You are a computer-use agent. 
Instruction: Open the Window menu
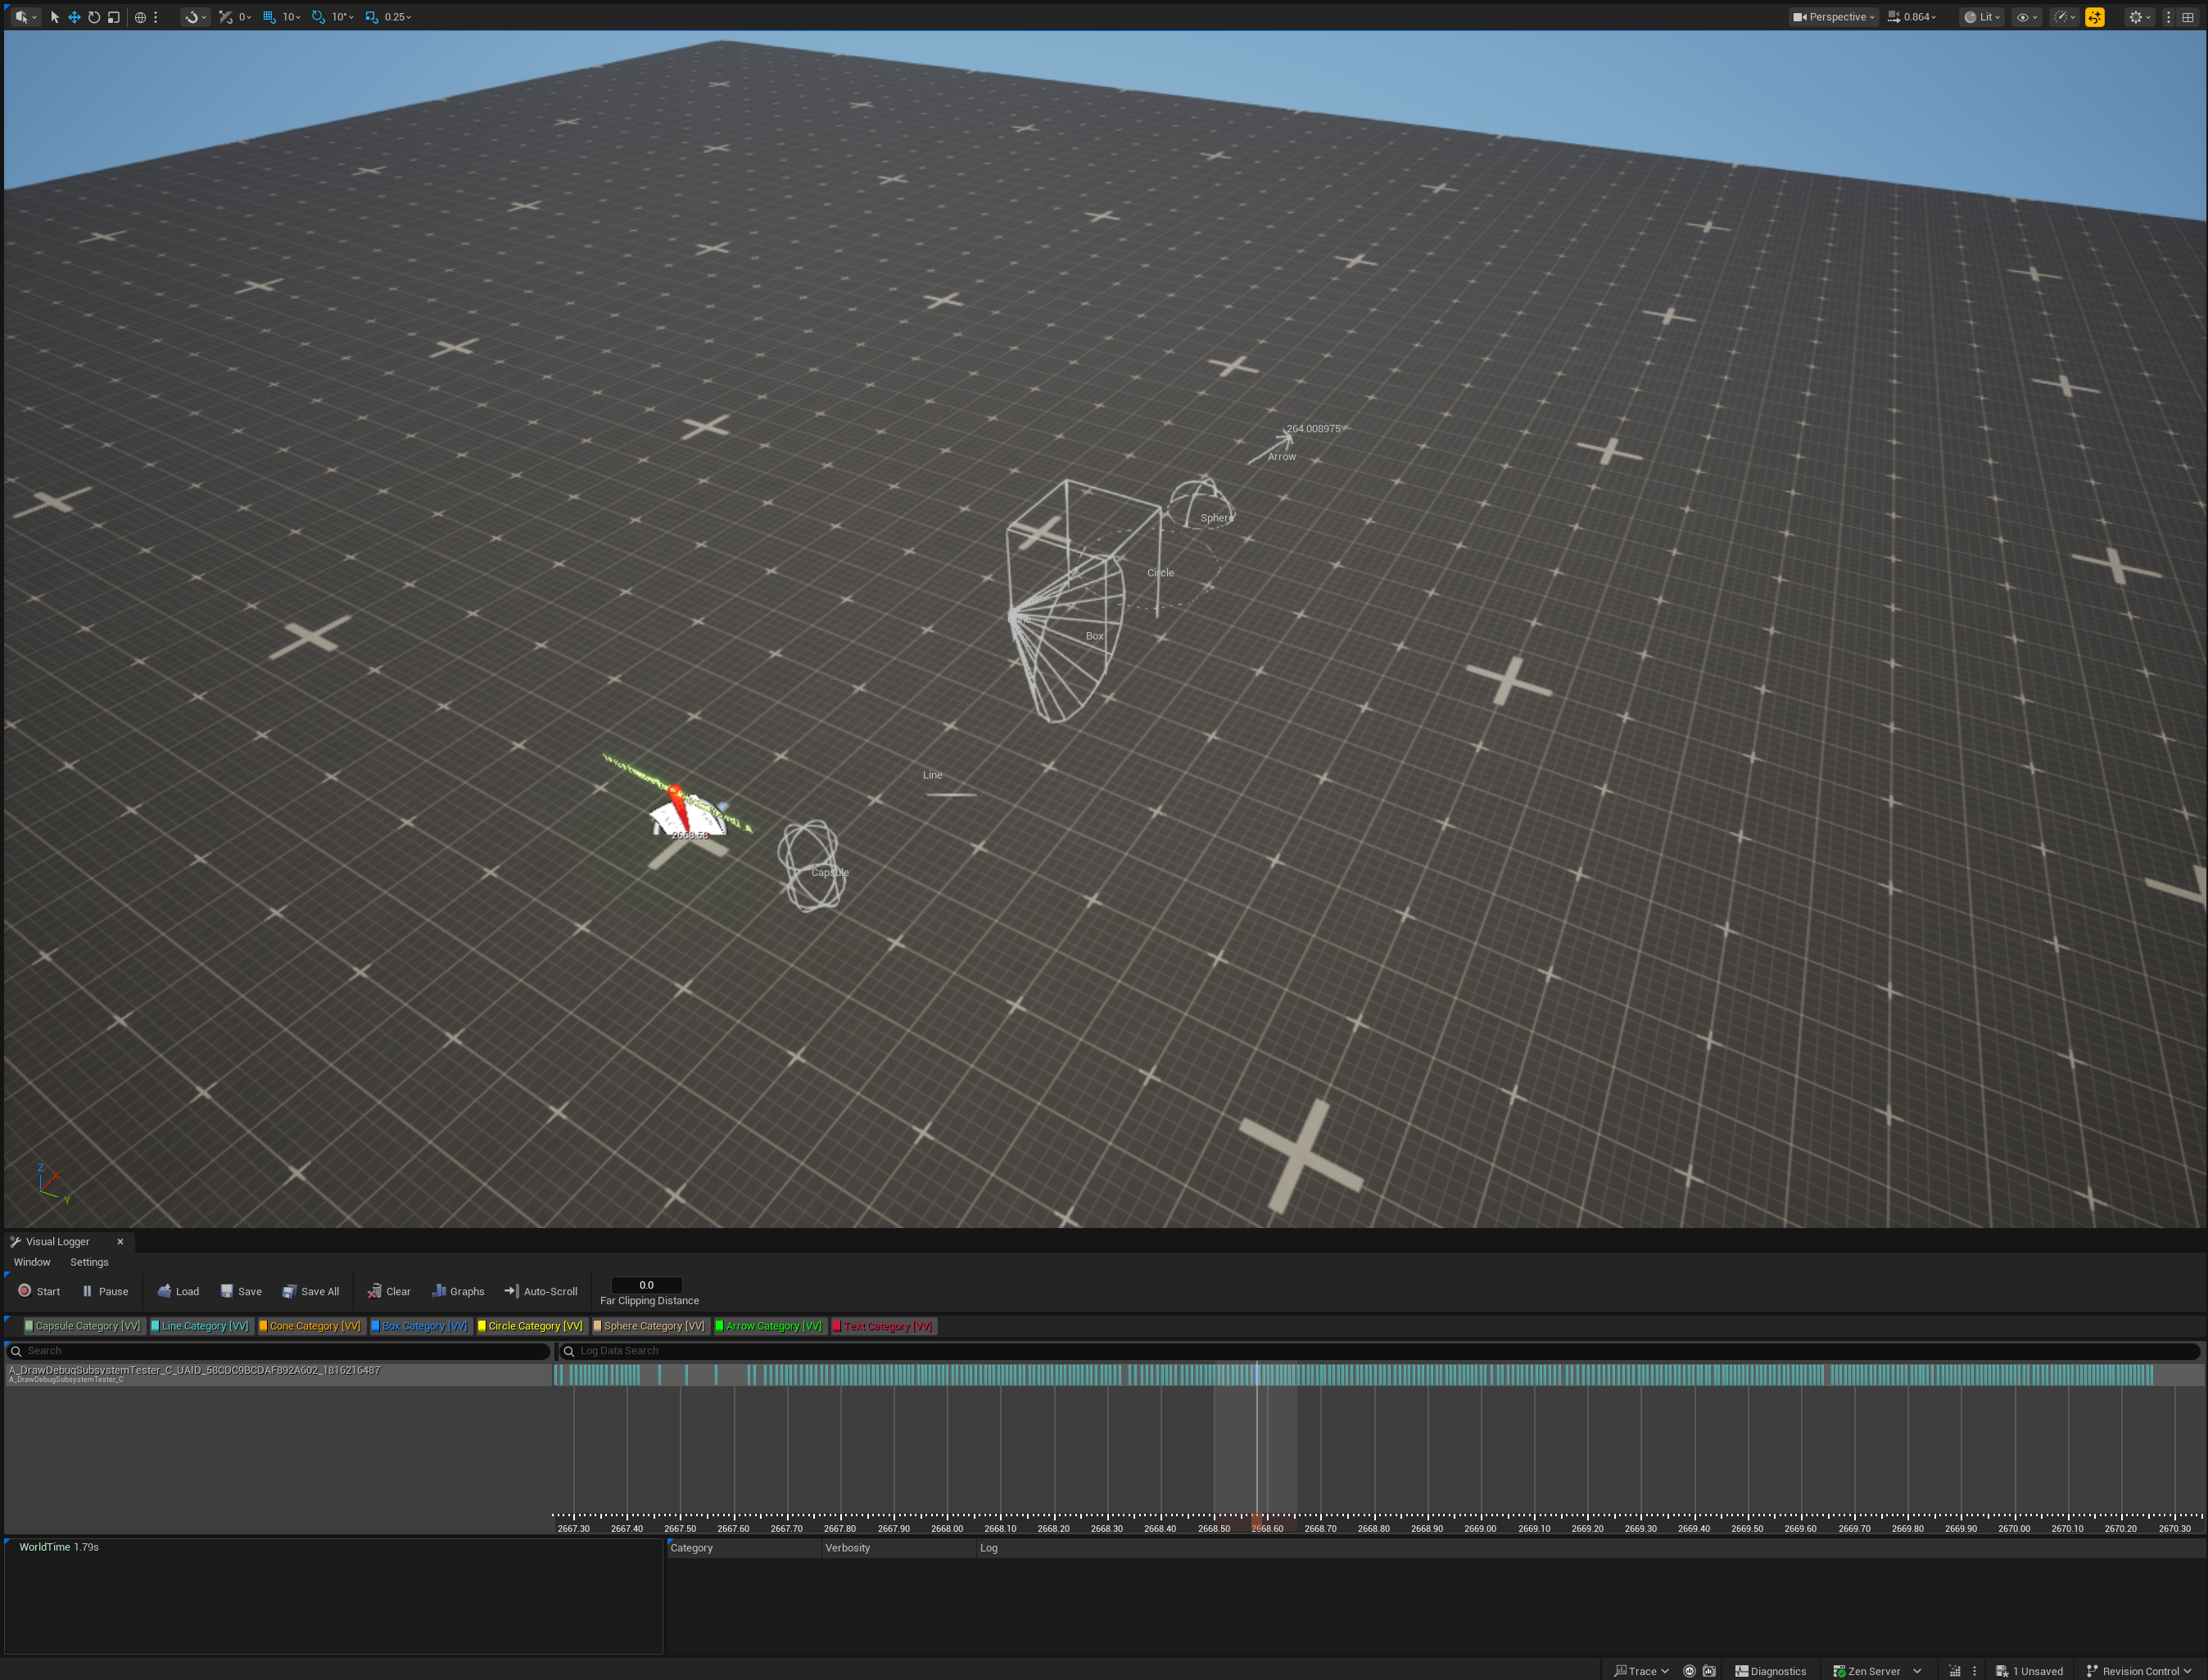click(x=32, y=1262)
